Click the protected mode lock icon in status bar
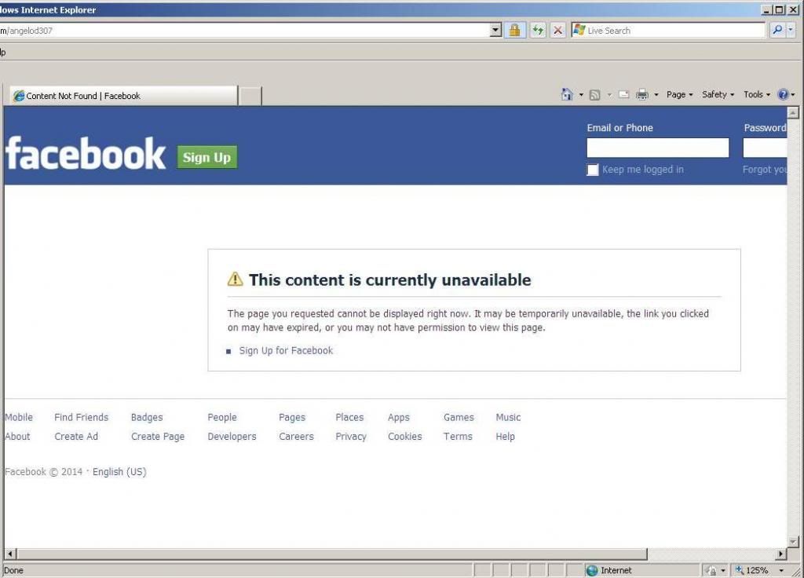 pos(711,570)
